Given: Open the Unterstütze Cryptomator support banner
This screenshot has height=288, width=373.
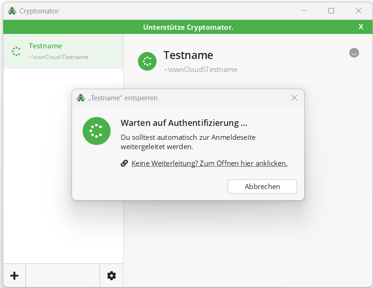Looking at the screenshot, I should (188, 27).
